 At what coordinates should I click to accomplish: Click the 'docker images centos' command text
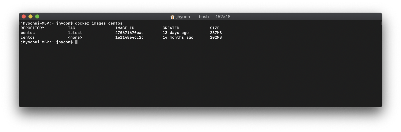(99, 23)
